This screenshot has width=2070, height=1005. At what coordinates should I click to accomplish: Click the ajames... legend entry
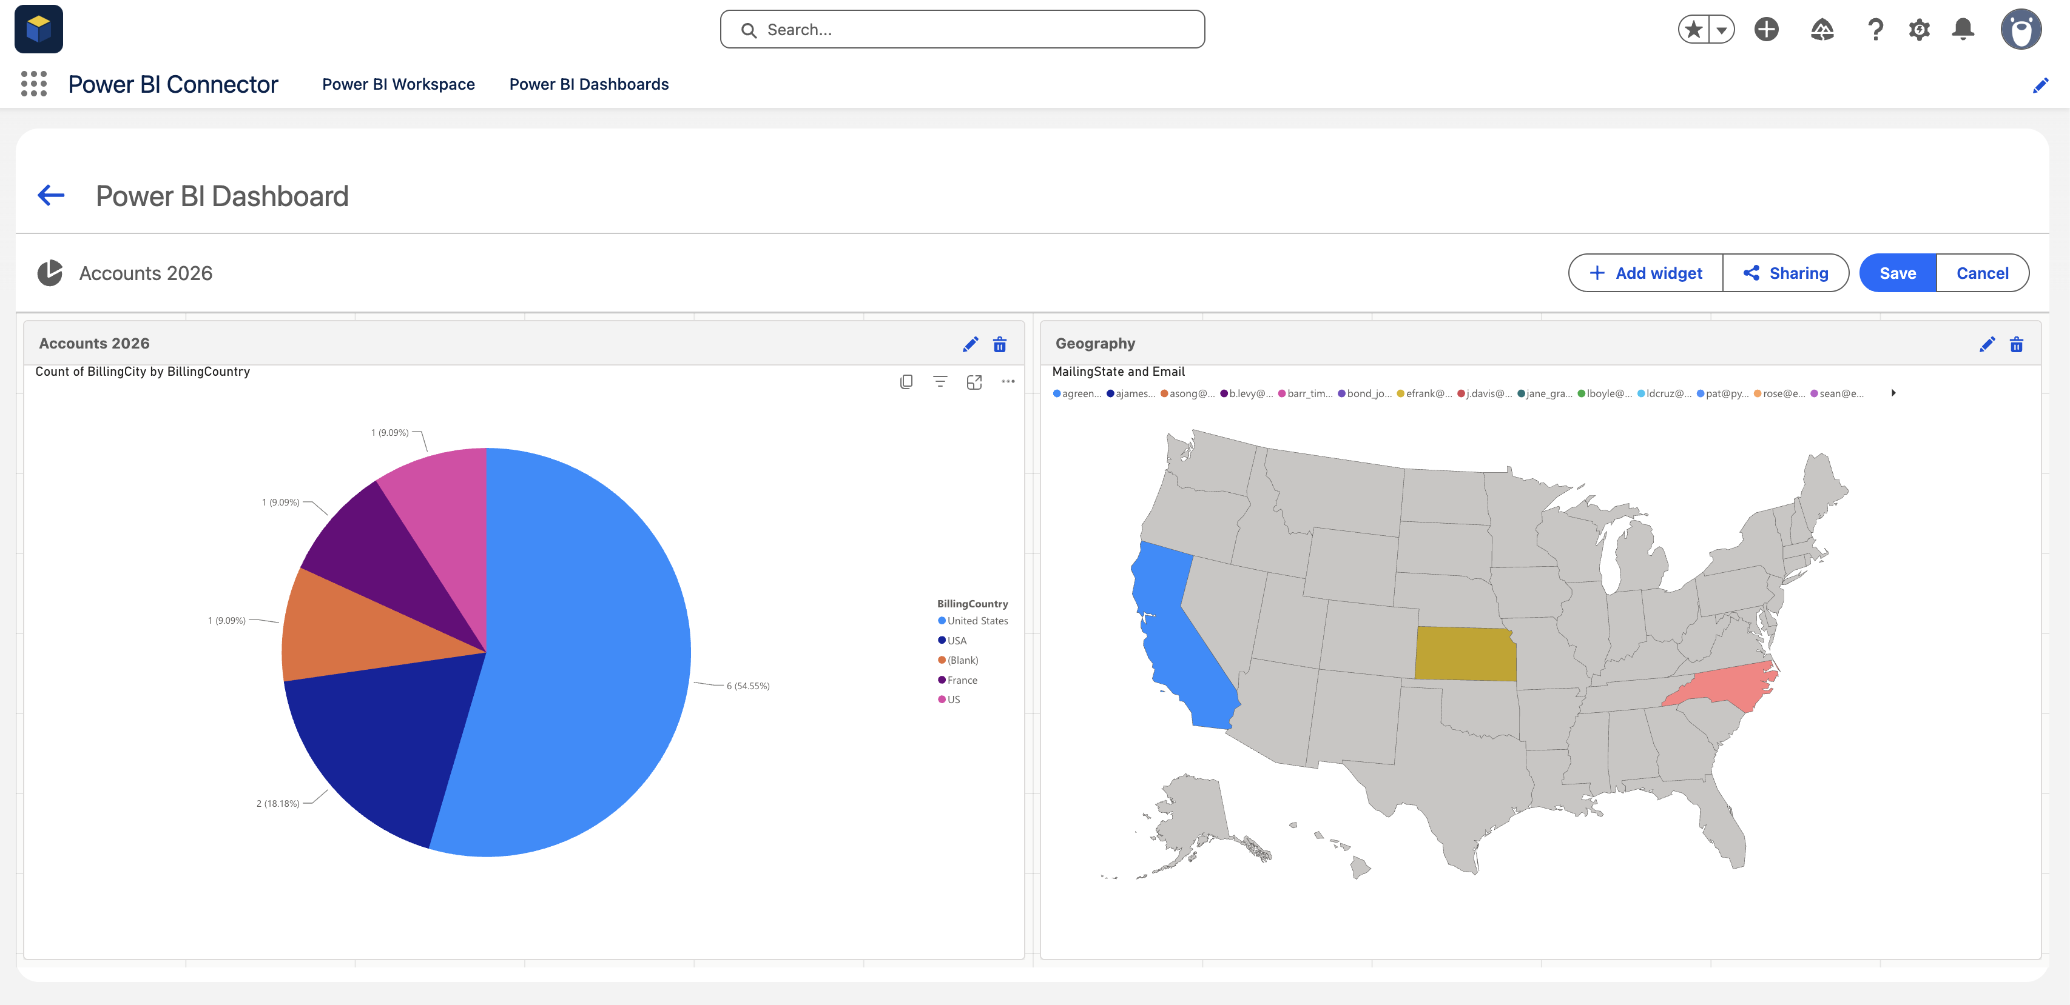pyautogui.click(x=1131, y=393)
